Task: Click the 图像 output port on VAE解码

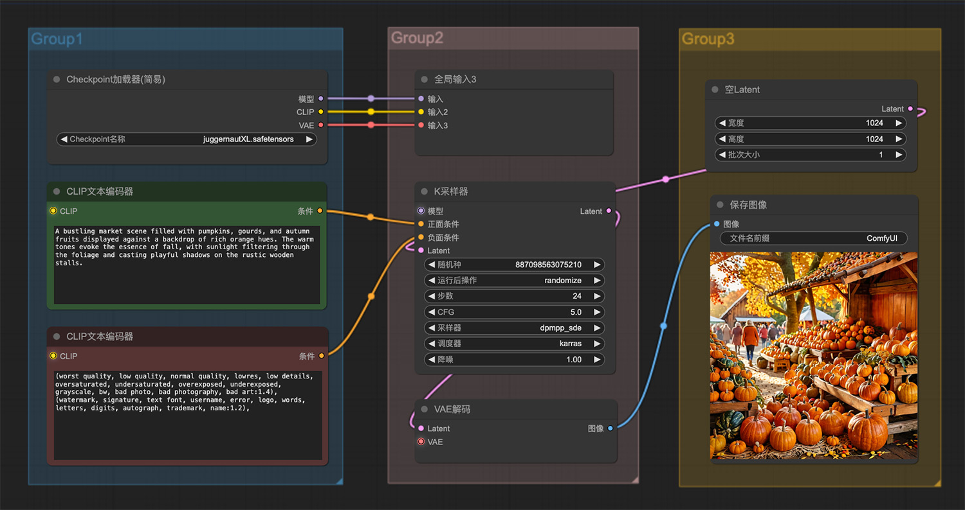Action: point(611,428)
